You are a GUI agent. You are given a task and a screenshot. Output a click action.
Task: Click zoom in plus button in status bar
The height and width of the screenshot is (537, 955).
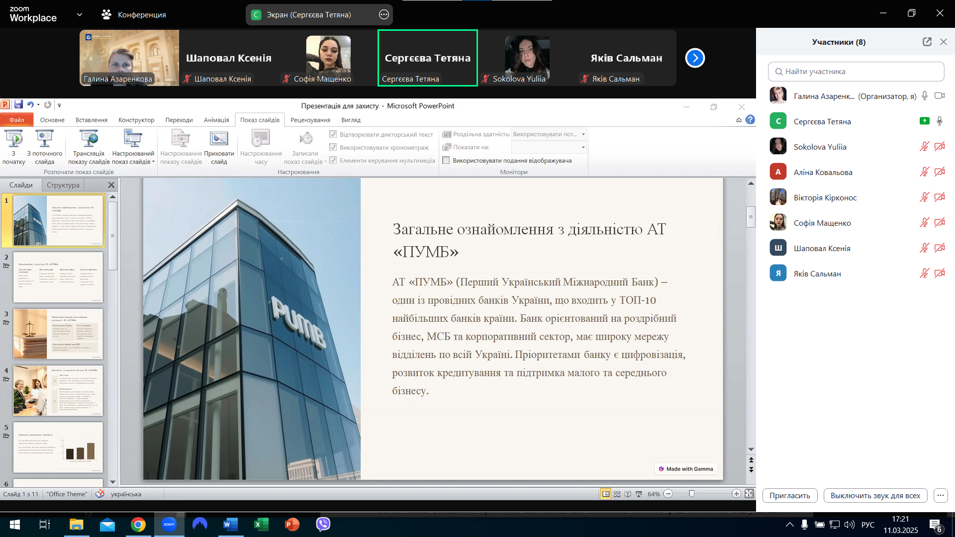point(736,494)
